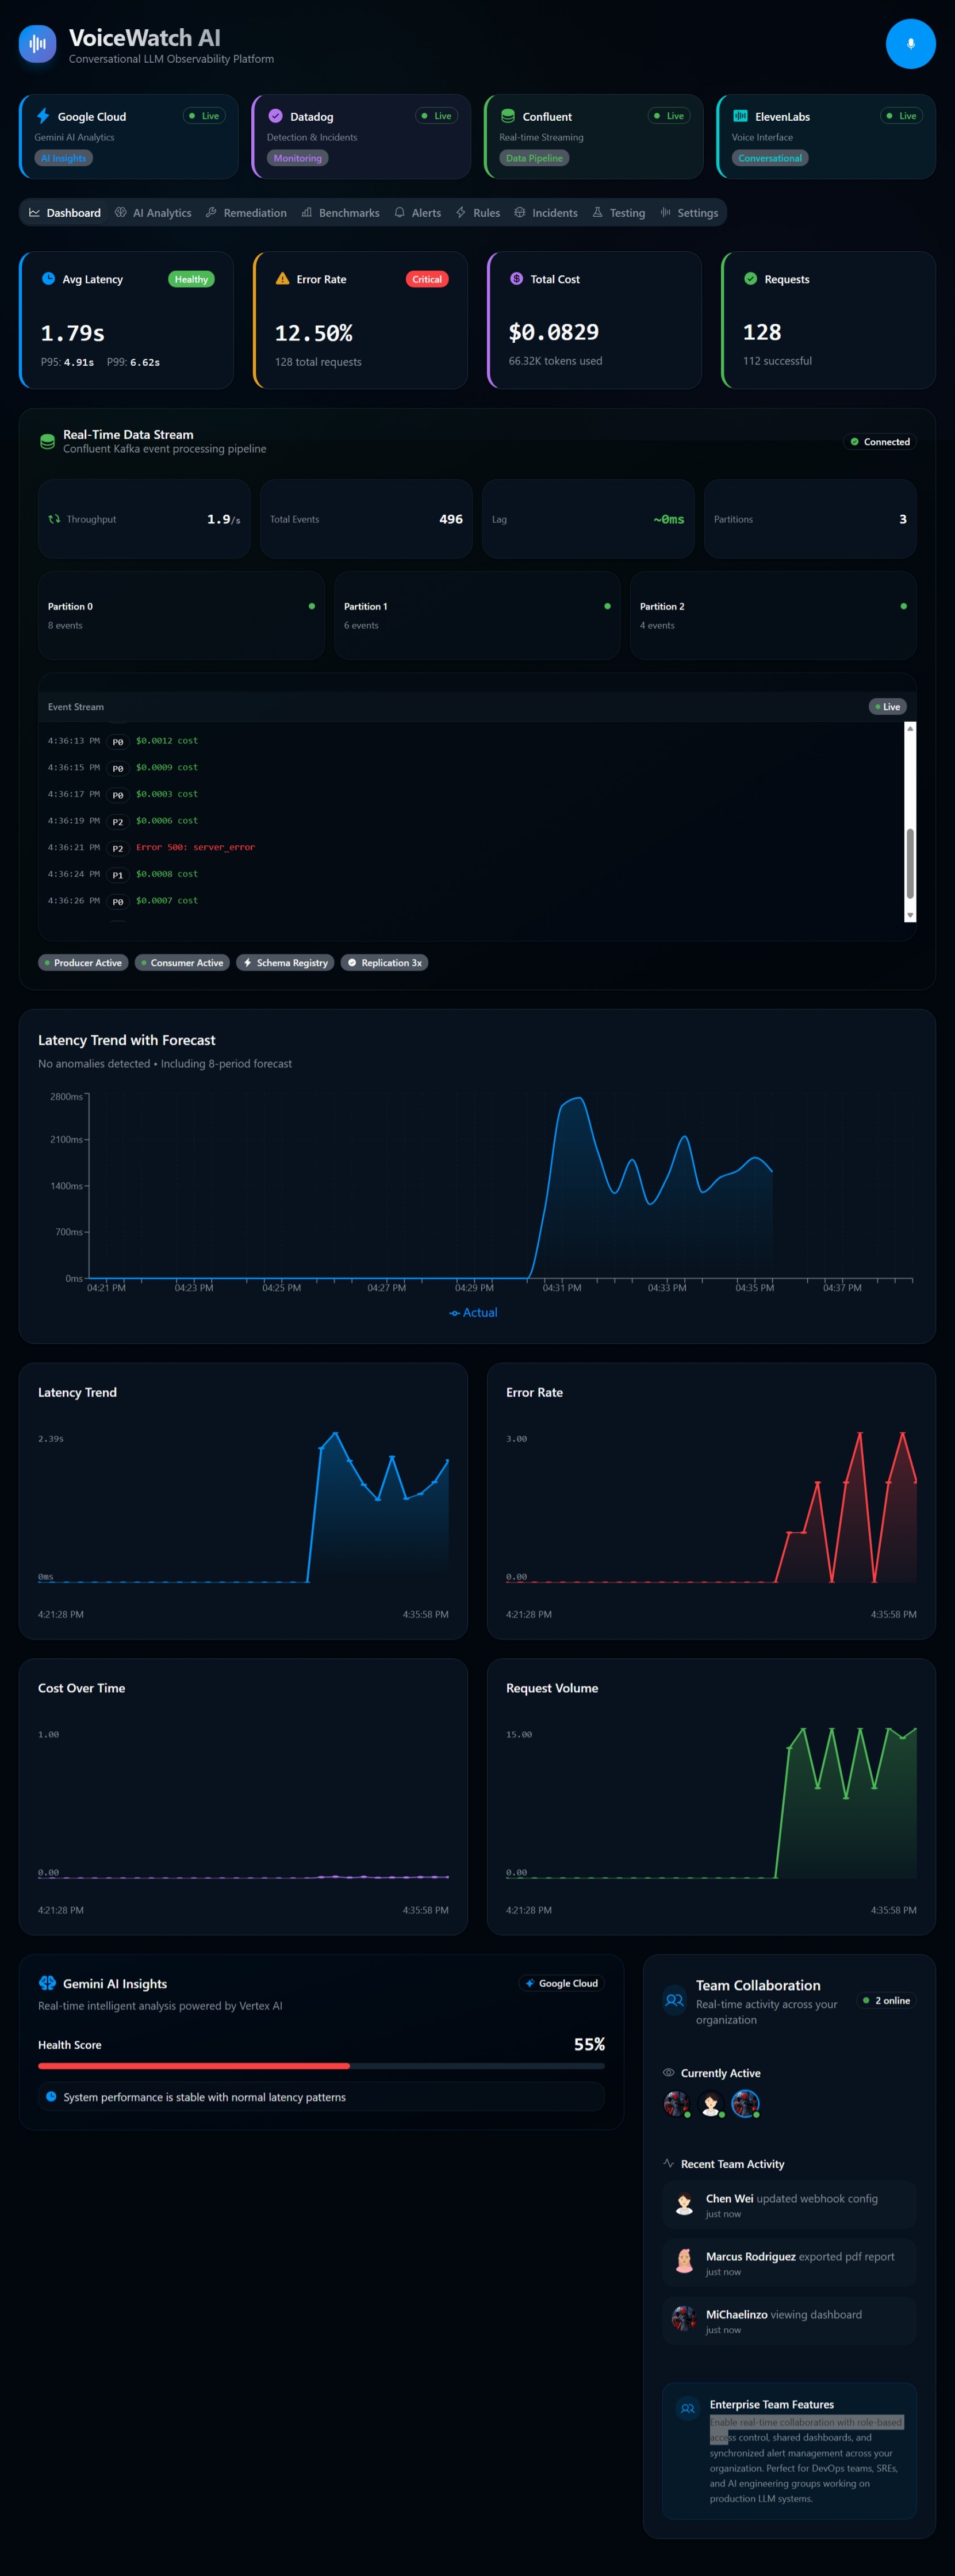
Task: Click the Monitoring tag on Datadog card
Action: pyautogui.click(x=298, y=158)
